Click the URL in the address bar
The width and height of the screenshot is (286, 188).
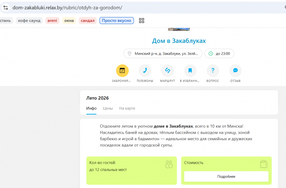(x=67, y=8)
